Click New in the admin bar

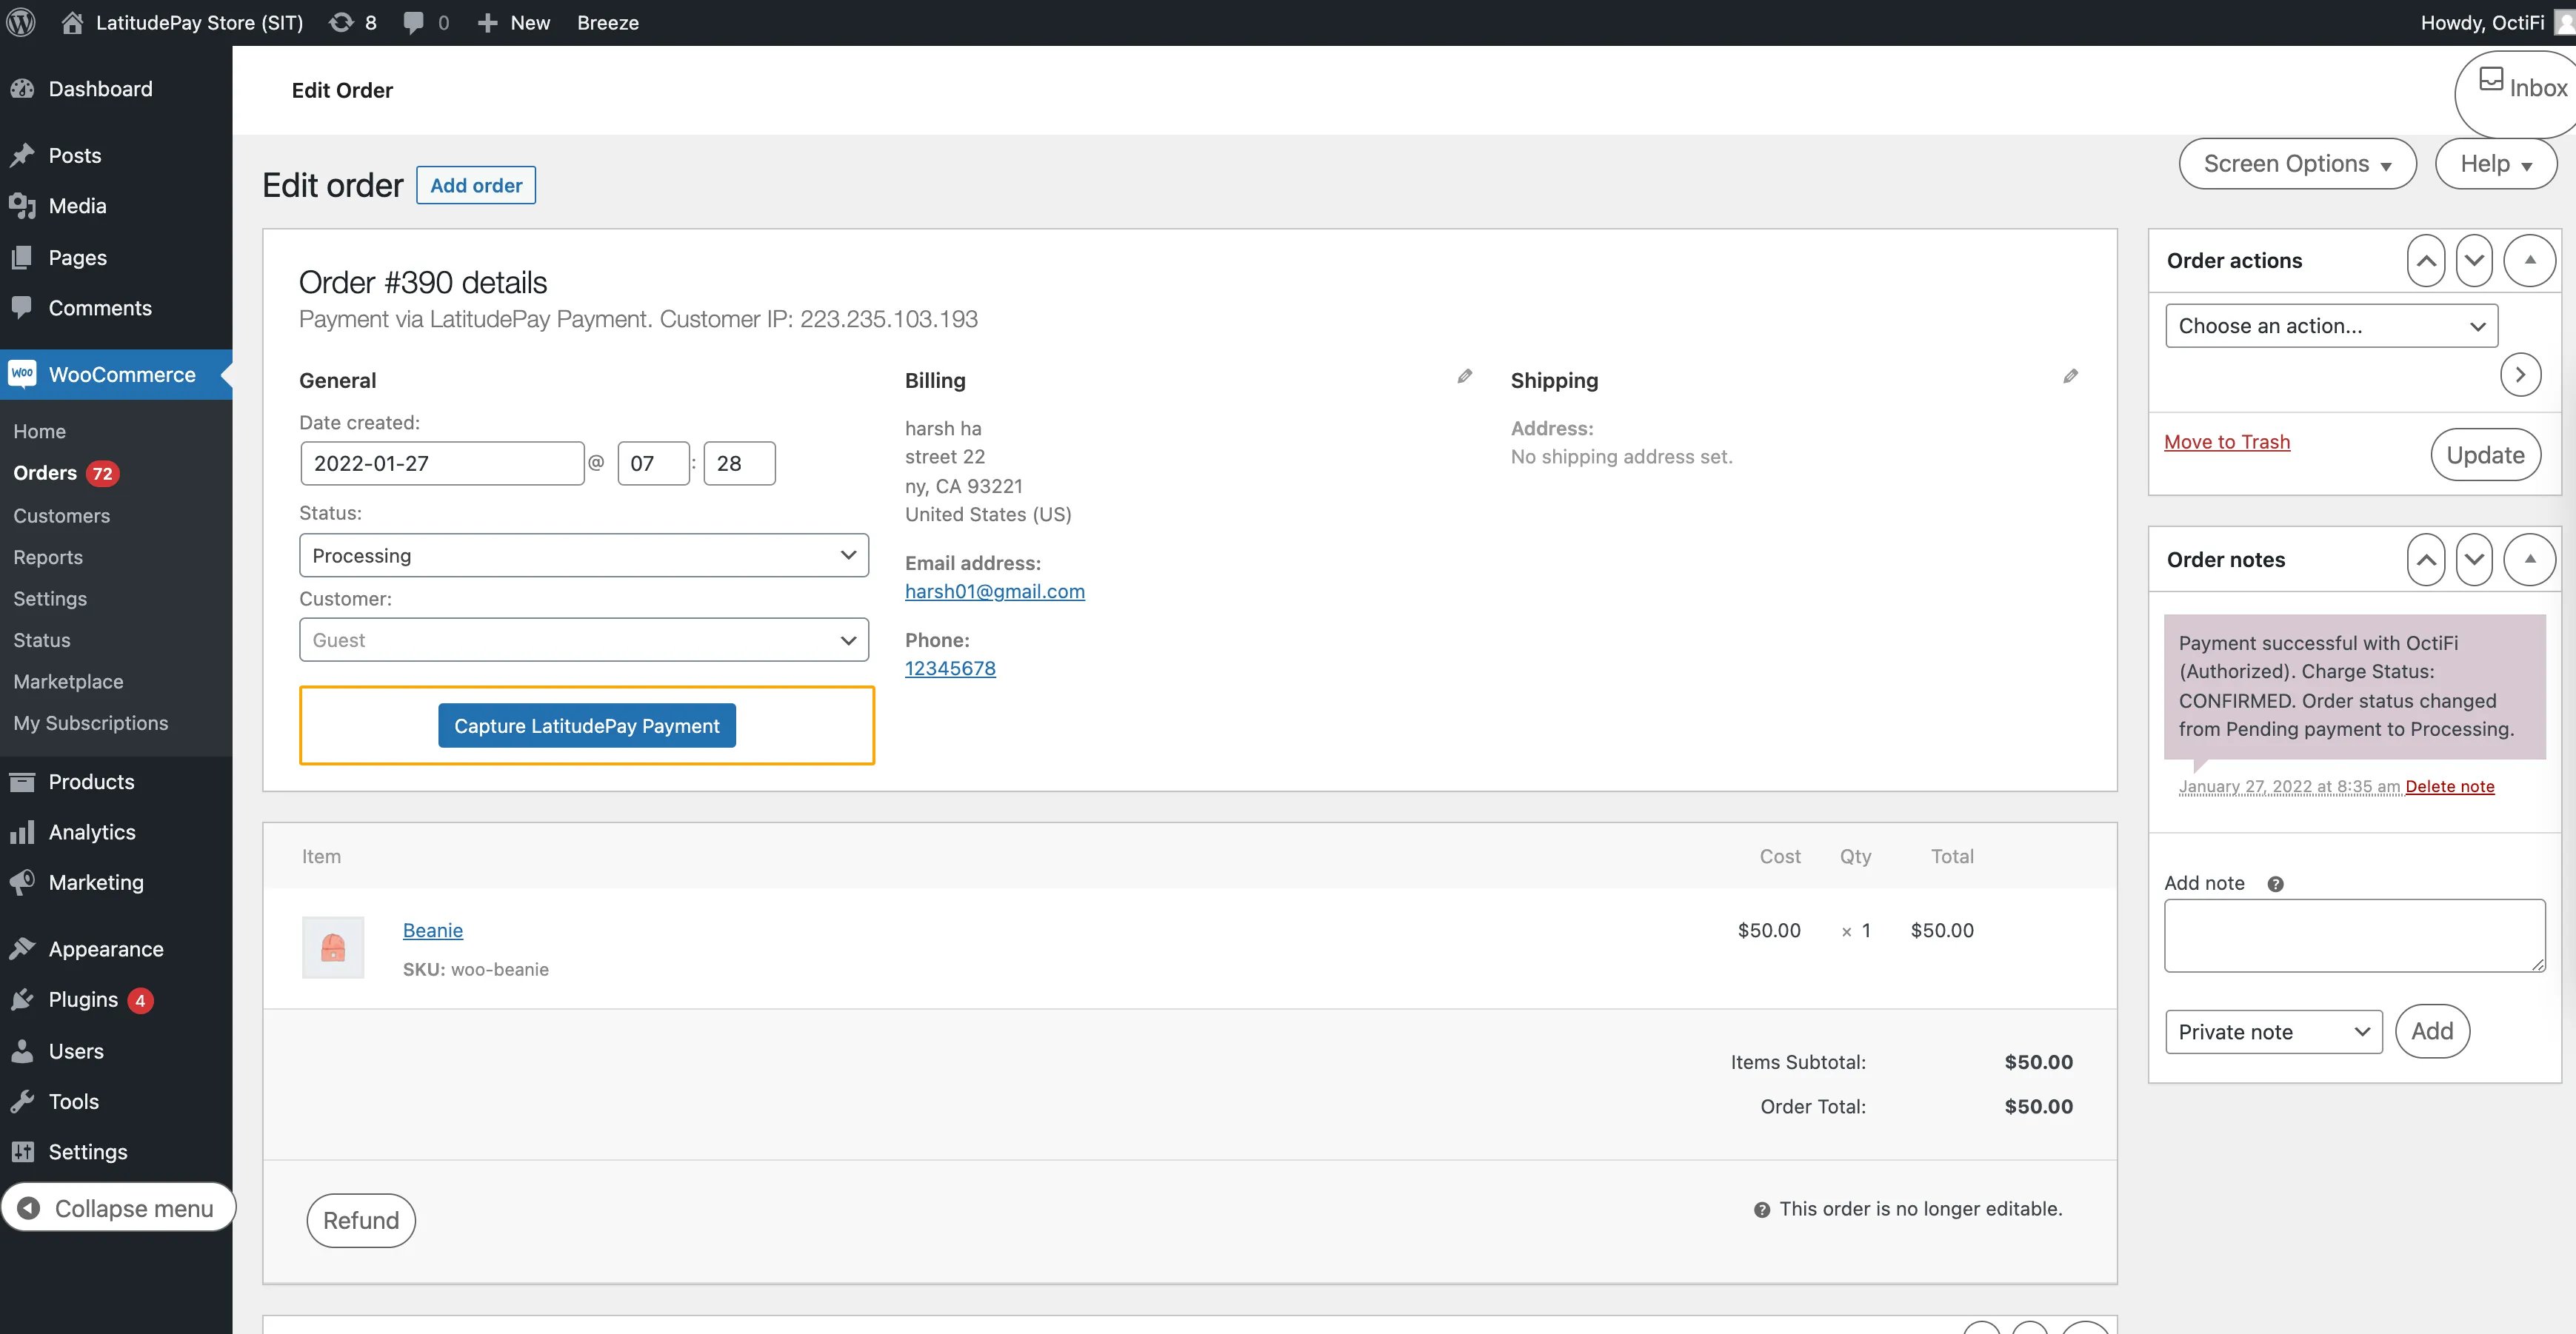pos(515,22)
